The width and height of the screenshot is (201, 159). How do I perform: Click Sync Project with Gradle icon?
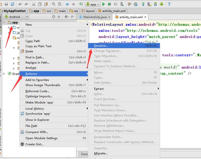(143, 4)
